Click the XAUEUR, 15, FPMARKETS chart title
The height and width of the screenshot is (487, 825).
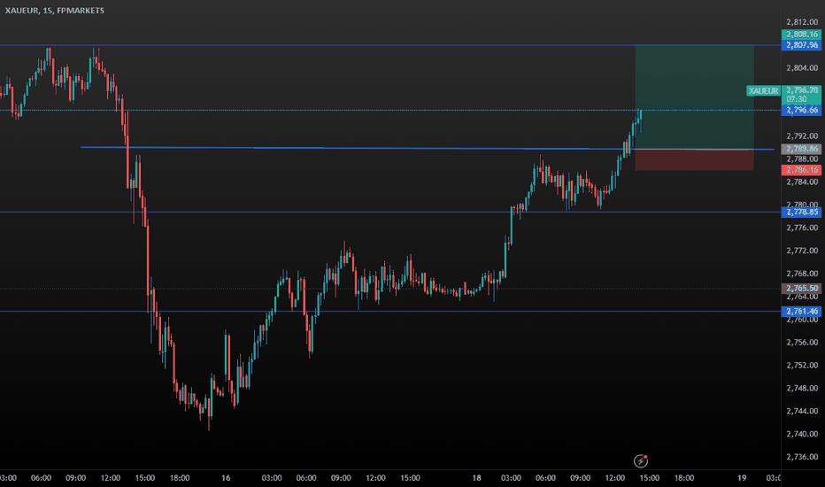coord(55,11)
